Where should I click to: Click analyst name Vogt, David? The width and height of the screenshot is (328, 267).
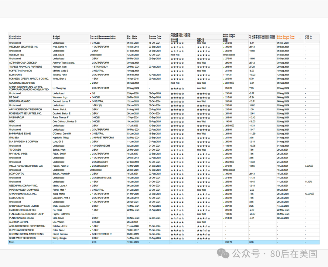58,55
